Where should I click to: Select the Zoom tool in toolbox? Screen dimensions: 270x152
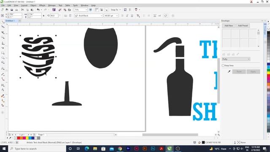click(3, 37)
